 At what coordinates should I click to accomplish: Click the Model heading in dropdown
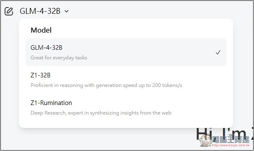click(41, 30)
